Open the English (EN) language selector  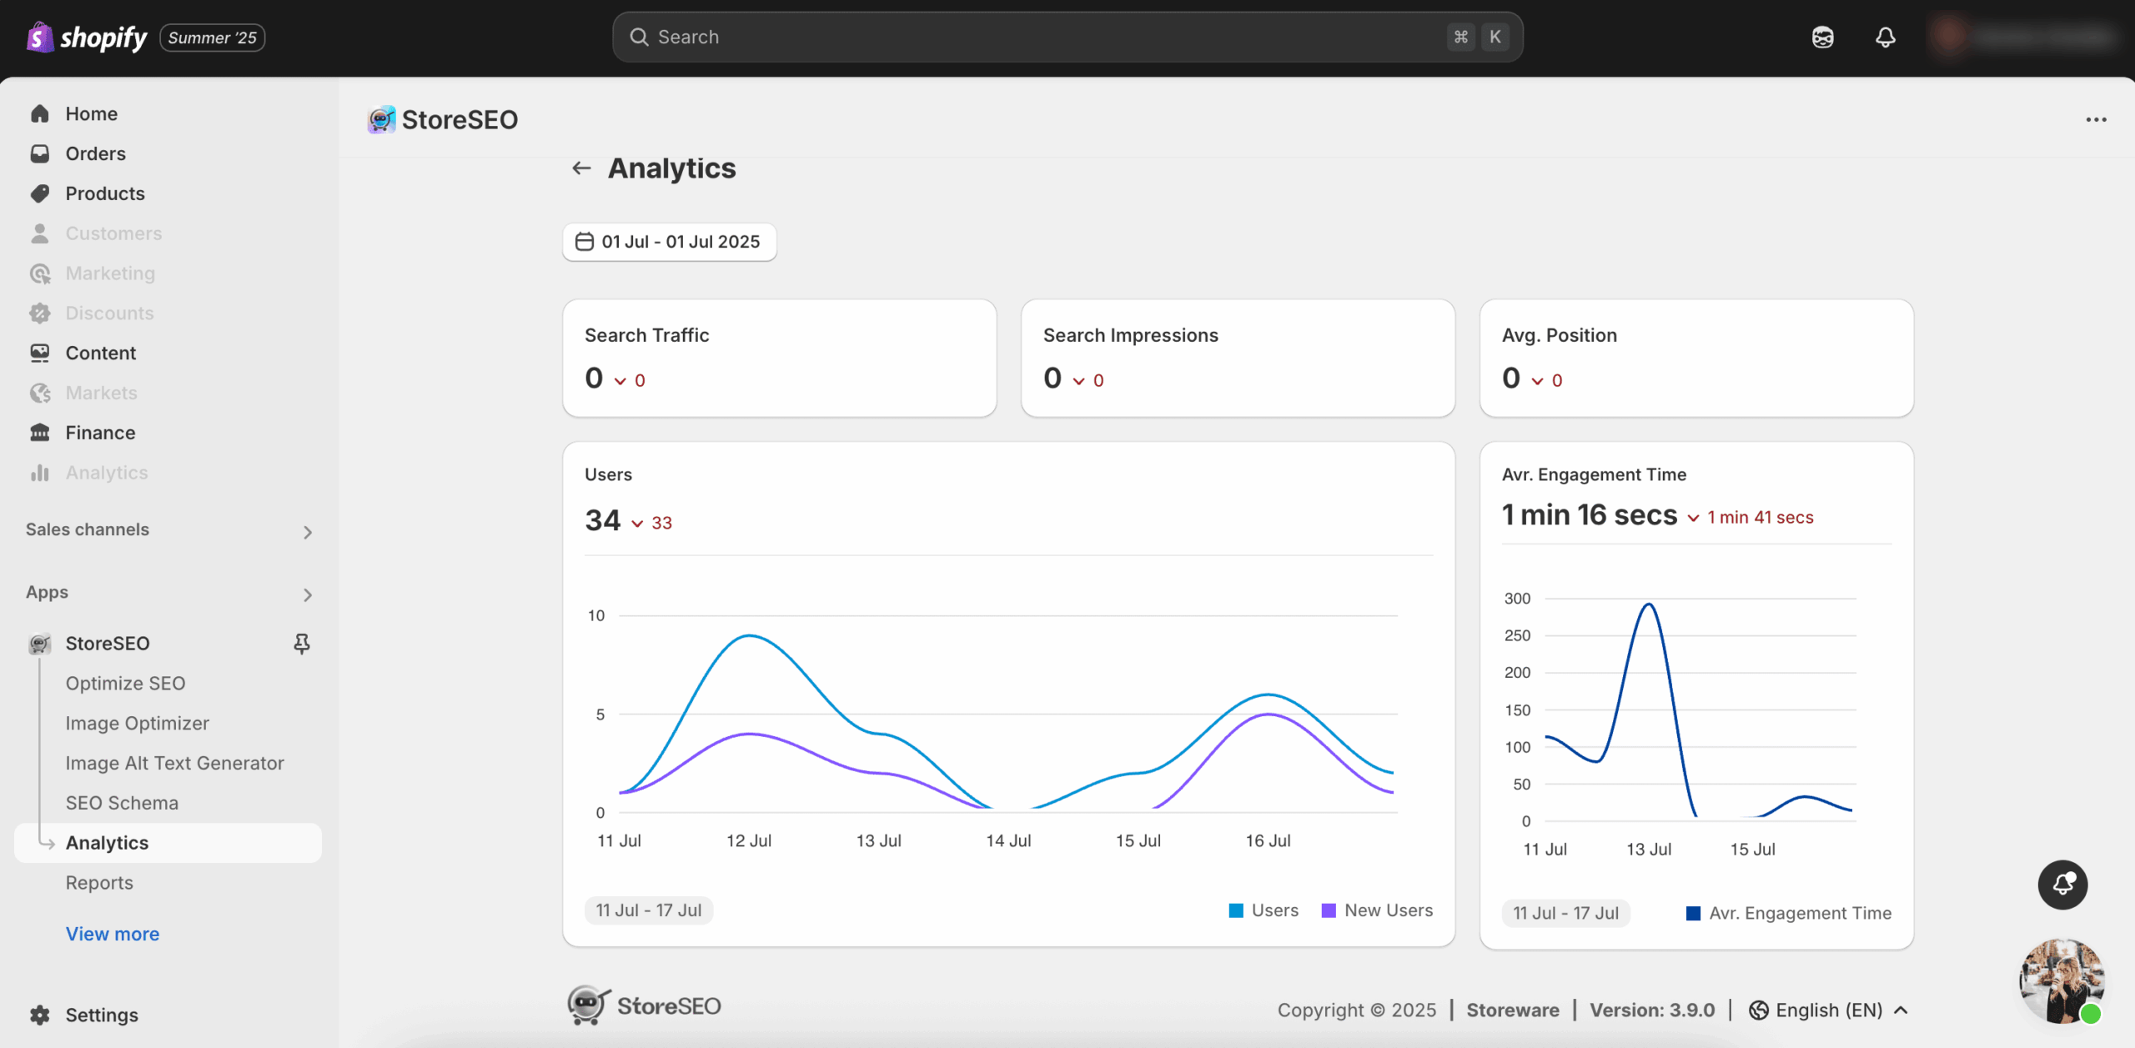click(x=1829, y=1010)
